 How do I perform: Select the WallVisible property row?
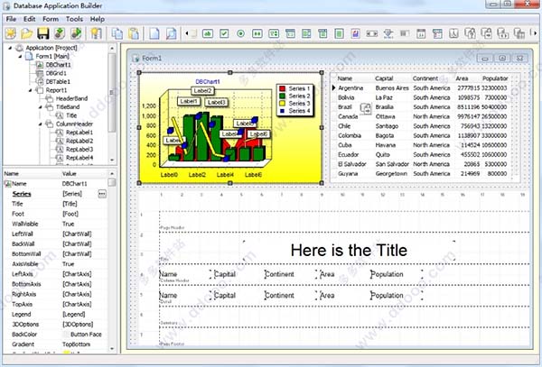click(x=55, y=224)
